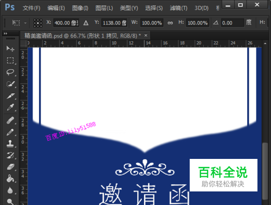Viewport: 271px width, 205px height.
Task: Close the 精美邀请函.psd document tab
Action: (x=146, y=35)
